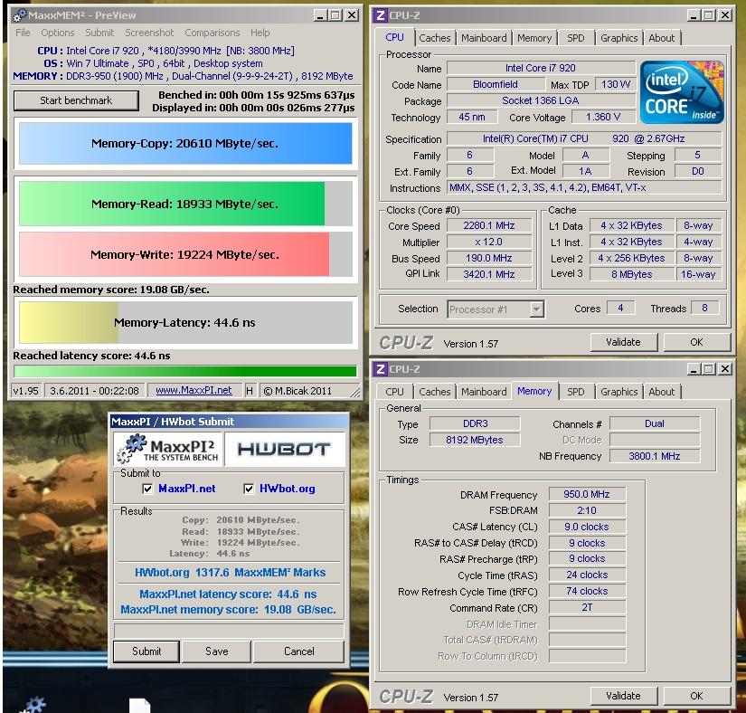Open the www.MaxxPI.net link in status bar

(194, 390)
